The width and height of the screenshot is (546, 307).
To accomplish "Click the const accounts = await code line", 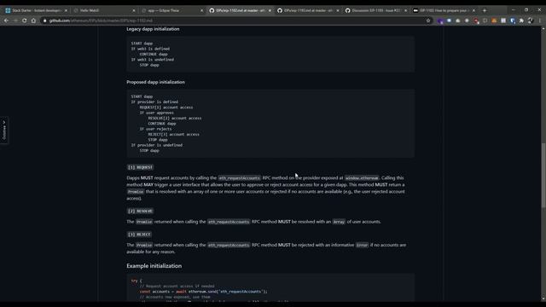I will point(203,292).
